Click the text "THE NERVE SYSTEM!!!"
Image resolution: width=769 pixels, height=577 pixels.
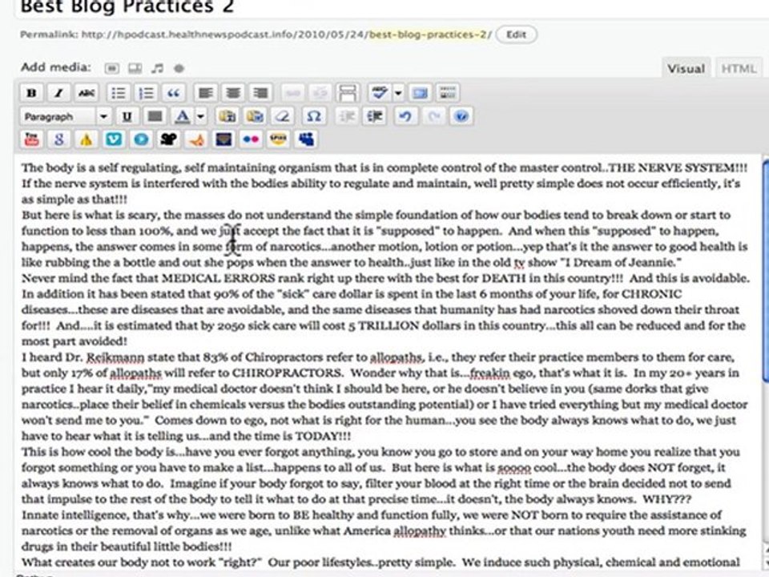[678, 167]
